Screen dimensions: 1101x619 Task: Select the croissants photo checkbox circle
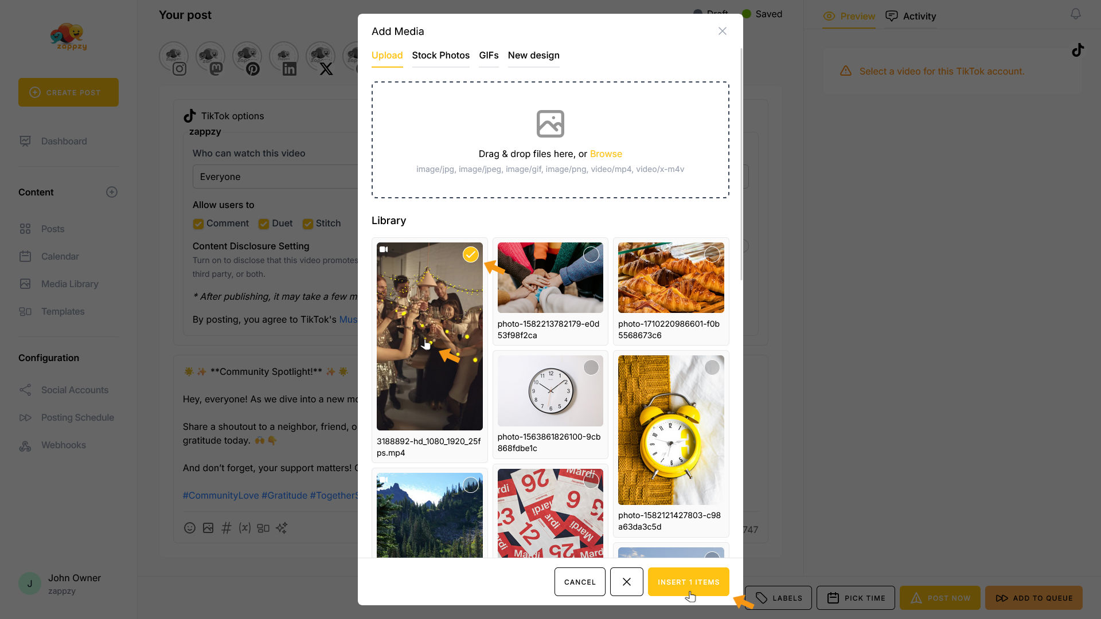coord(712,254)
